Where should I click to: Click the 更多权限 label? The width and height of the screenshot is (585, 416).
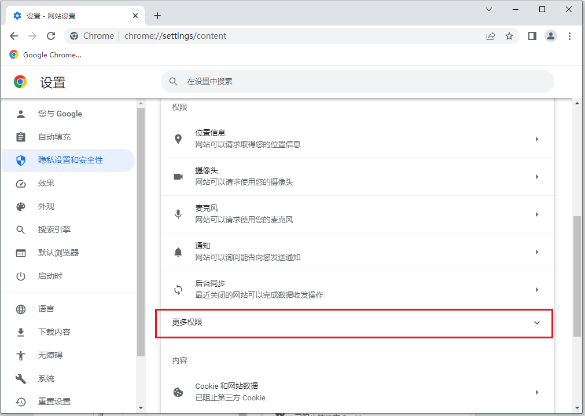(187, 322)
